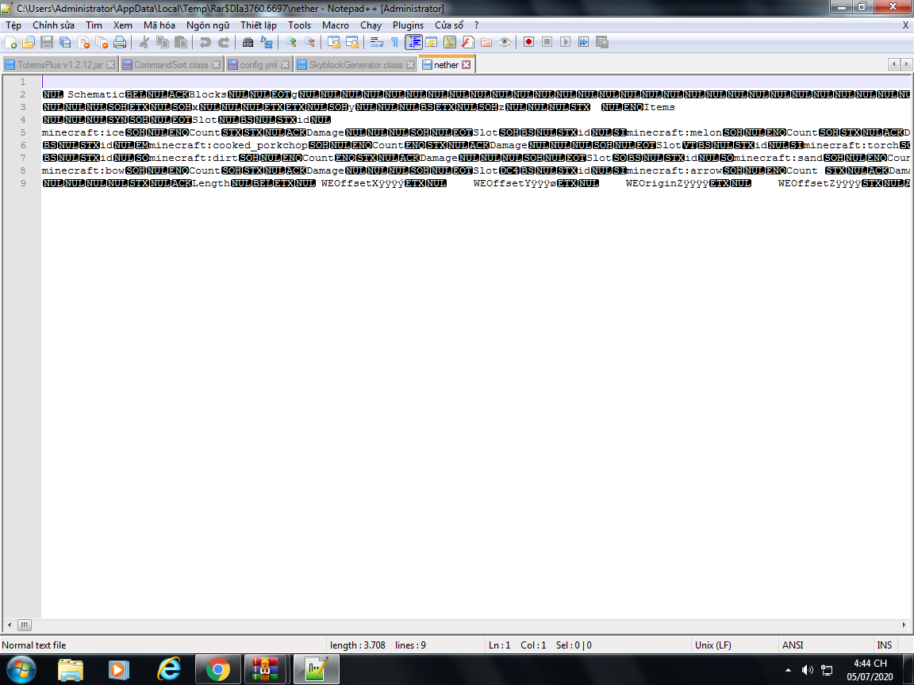
Task: Print the document using the printer icon
Action: 120,42
